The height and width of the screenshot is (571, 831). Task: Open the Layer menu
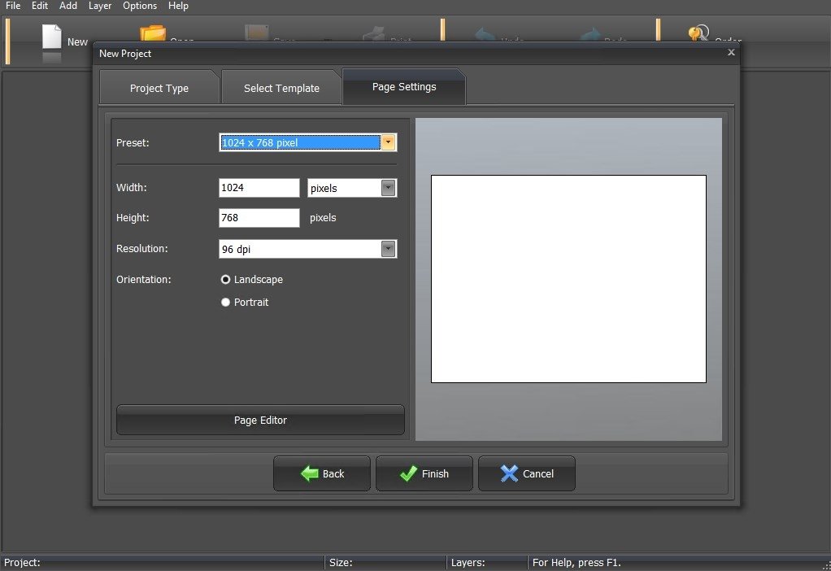pos(100,6)
